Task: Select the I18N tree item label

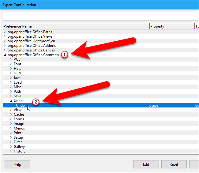Action: 17,73
